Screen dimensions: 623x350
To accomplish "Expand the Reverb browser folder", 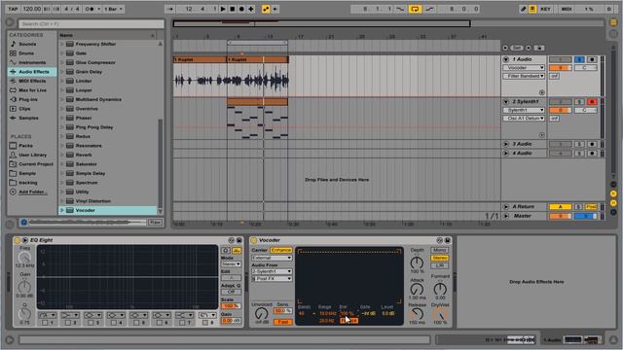I will click(x=62, y=155).
